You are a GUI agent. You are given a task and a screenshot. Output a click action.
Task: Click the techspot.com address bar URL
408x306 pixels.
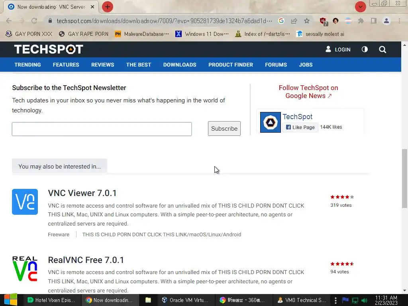click(164, 21)
